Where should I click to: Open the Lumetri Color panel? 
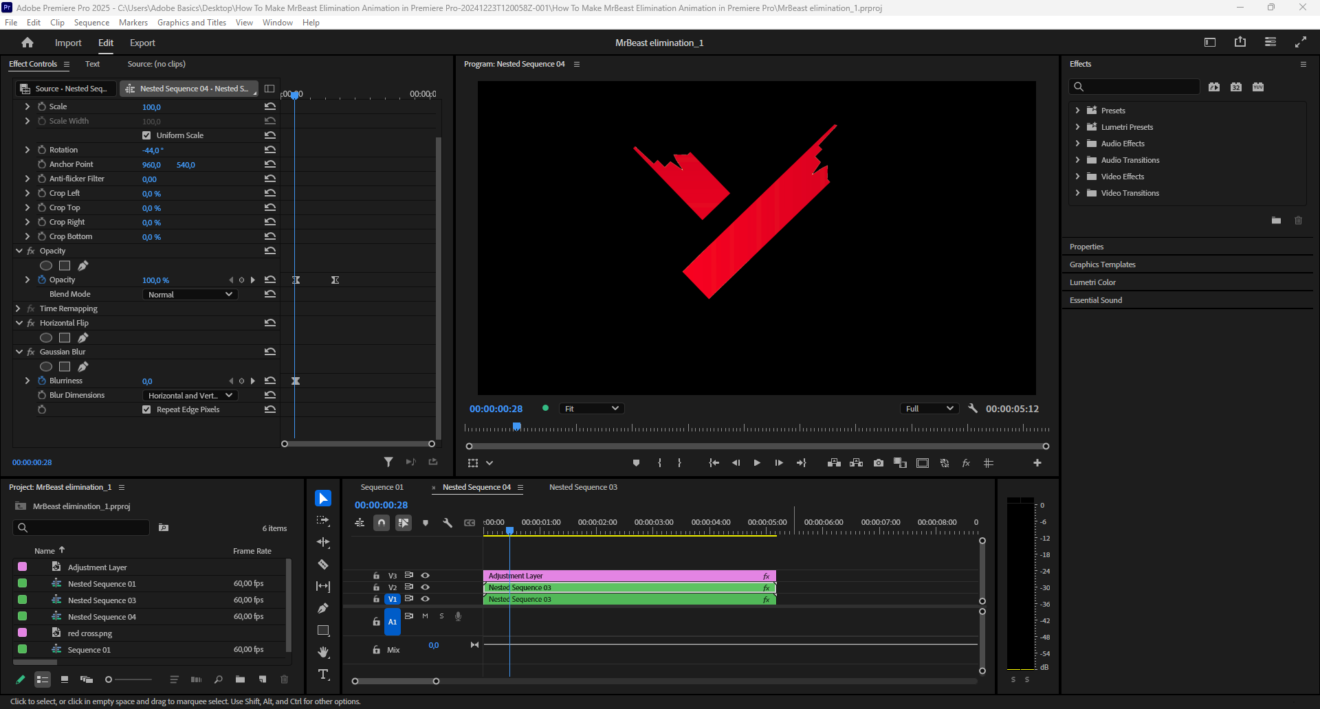1092,282
